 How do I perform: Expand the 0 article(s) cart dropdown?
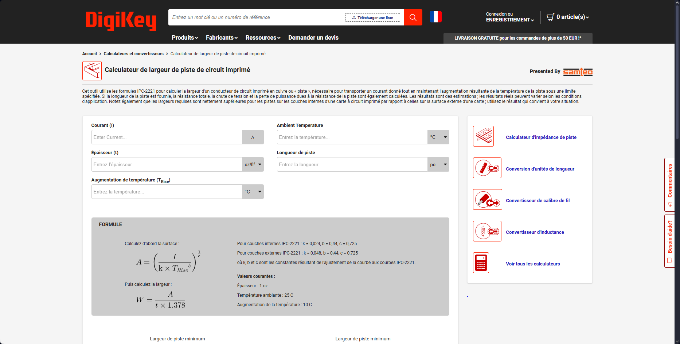tap(572, 17)
